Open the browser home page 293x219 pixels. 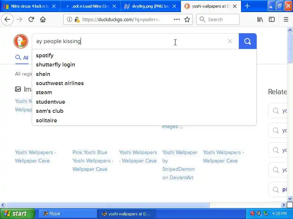[43, 19]
